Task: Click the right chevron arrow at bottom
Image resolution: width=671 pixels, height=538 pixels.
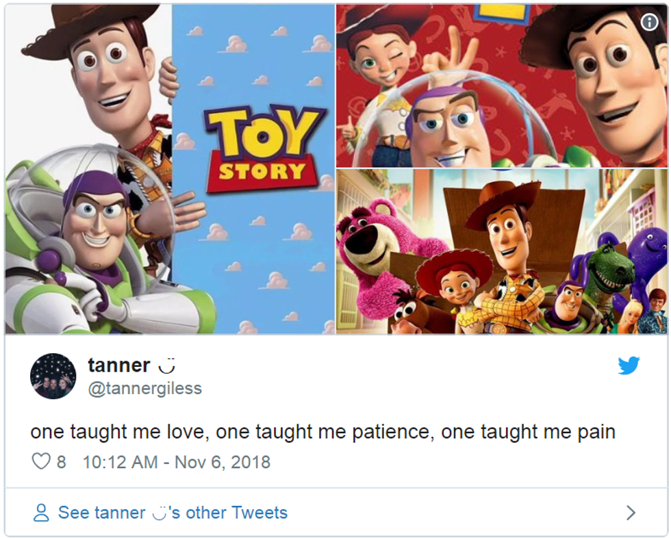Action: coord(631,513)
